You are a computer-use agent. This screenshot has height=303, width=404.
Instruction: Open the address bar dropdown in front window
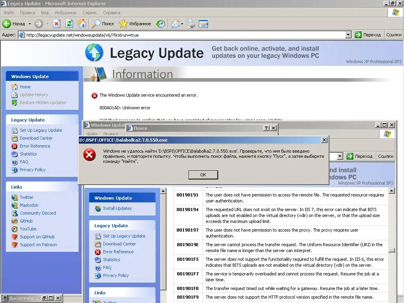(x=348, y=35)
